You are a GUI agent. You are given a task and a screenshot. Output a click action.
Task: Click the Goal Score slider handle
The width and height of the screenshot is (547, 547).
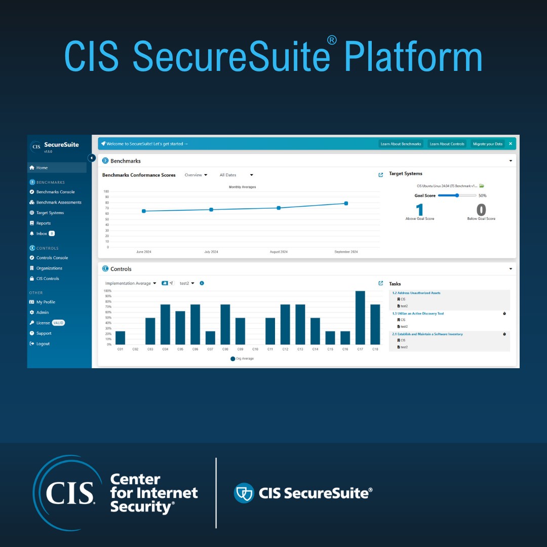(457, 196)
